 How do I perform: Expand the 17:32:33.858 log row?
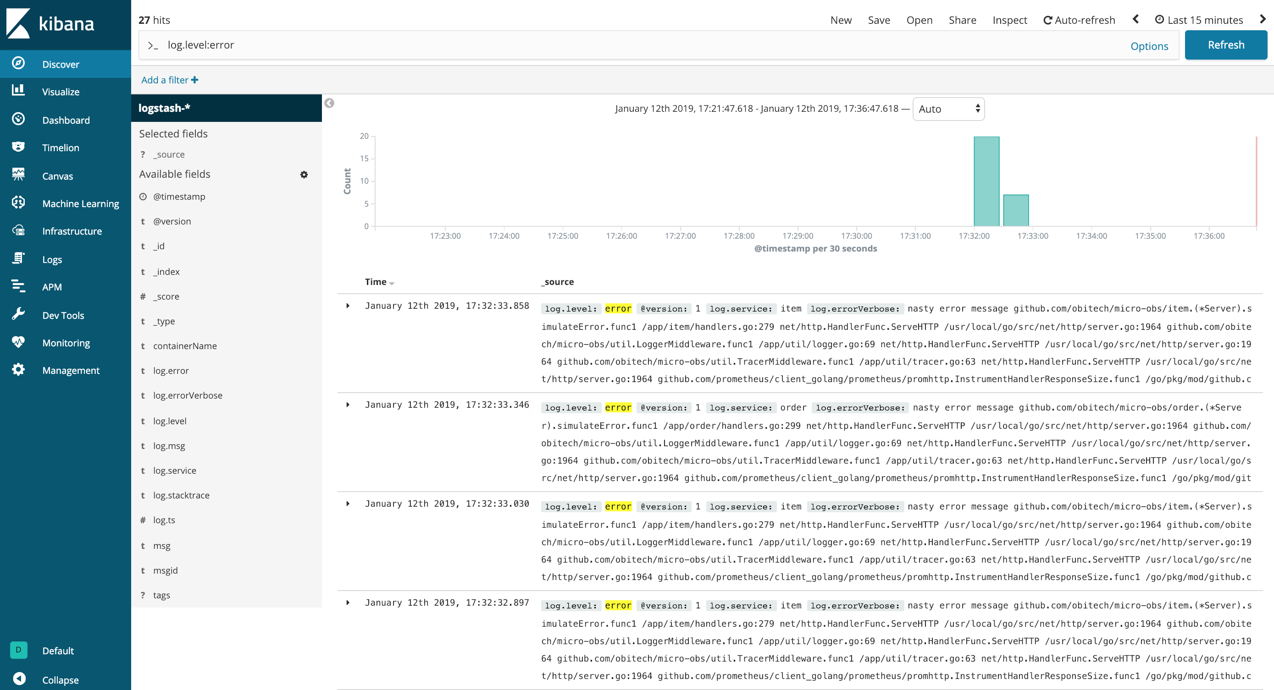tap(348, 306)
